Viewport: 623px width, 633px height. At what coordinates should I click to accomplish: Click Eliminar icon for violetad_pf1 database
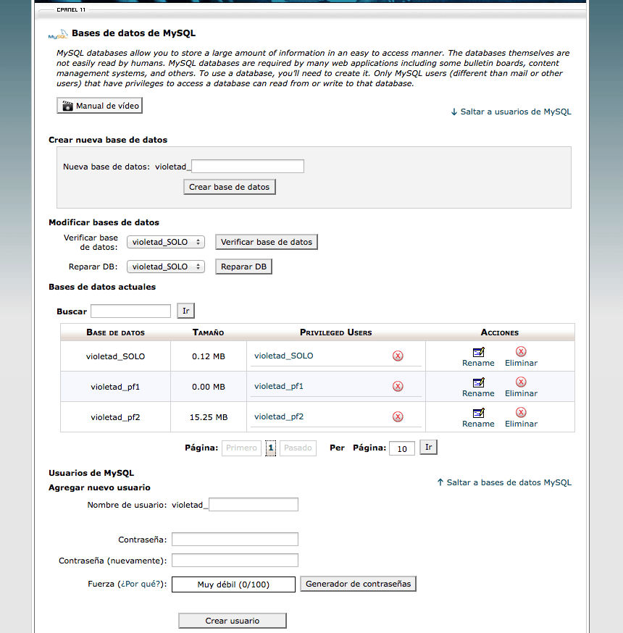(x=521, y=382)
